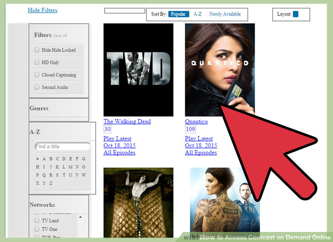
Task: Filter titles by letter F
Action: [x=77, y=159]
